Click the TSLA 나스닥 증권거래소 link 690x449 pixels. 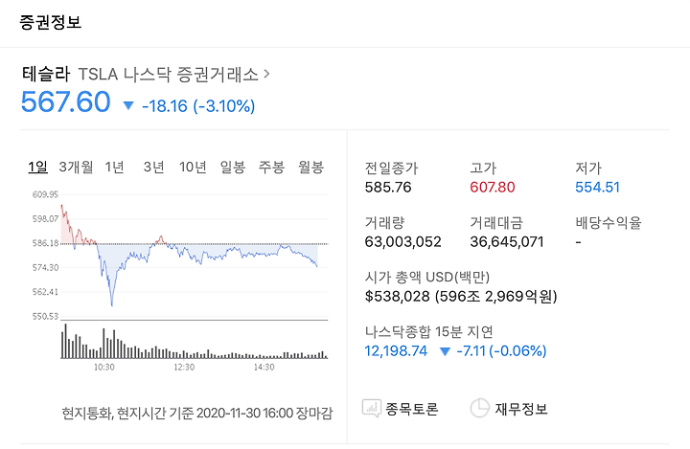click(x=168, y=75)
